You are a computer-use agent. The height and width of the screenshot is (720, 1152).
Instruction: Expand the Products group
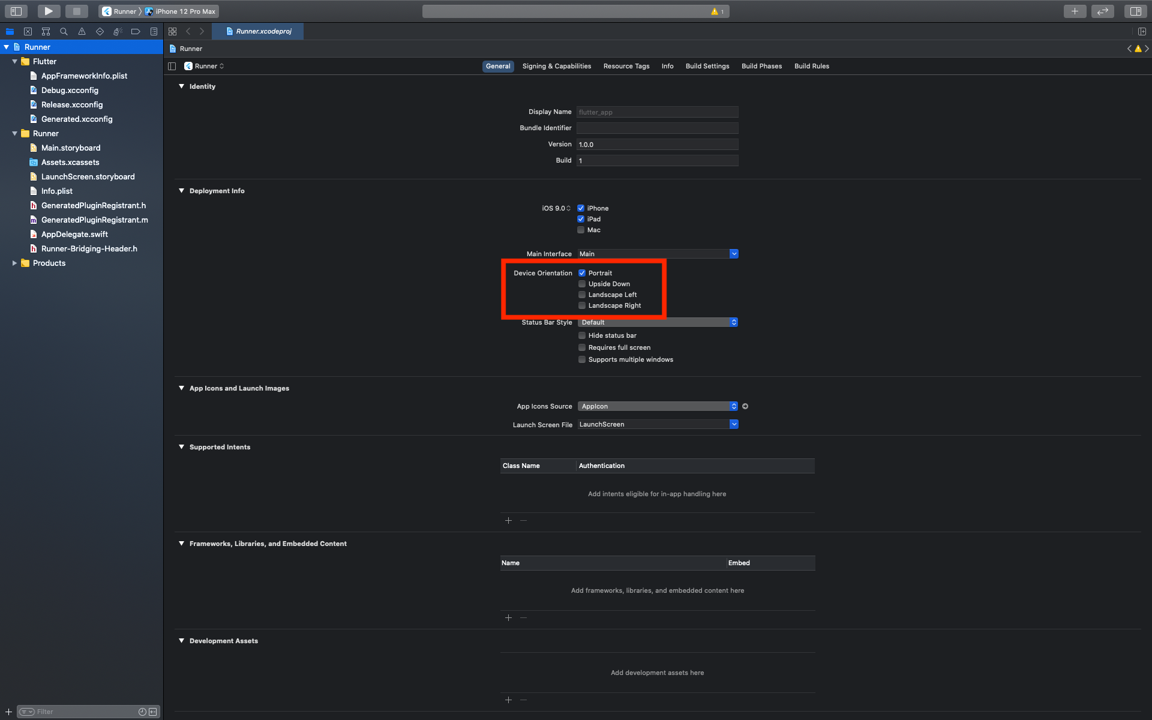tap(14, 263)
